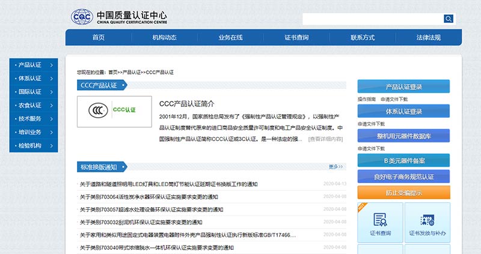Expand the 产品认证 sidebar chevron
The width and height of the screenshot is (481, 254).
coord(52,65)
